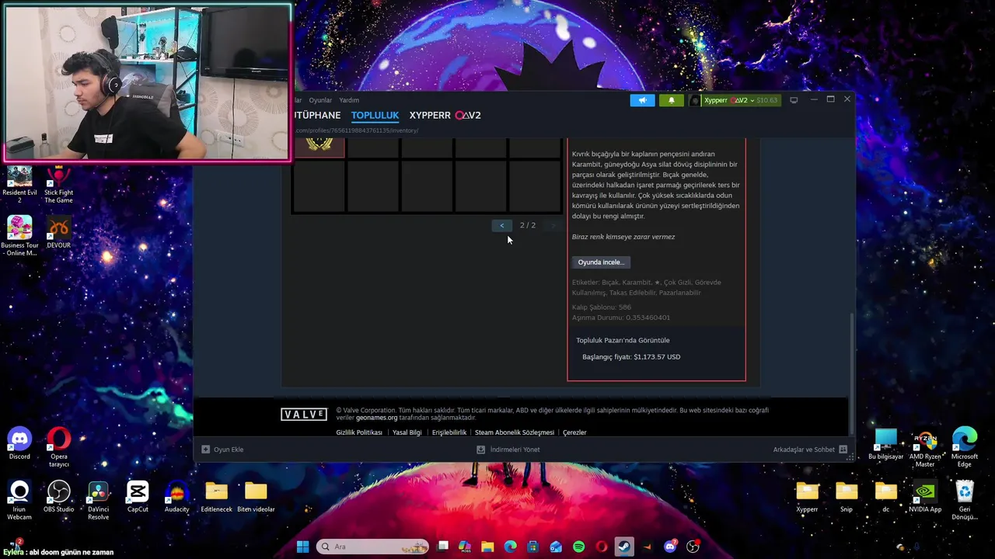This screenshot has width=995, height=559.
Task: Follow the geonames.org link
Action: (376, 418)
